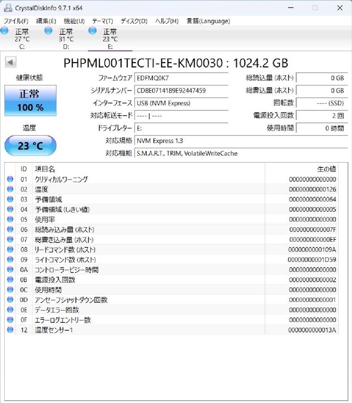
Task: Click the CrystalDiskInfo app icon in title bar
Action: click(x=8, y=8)
